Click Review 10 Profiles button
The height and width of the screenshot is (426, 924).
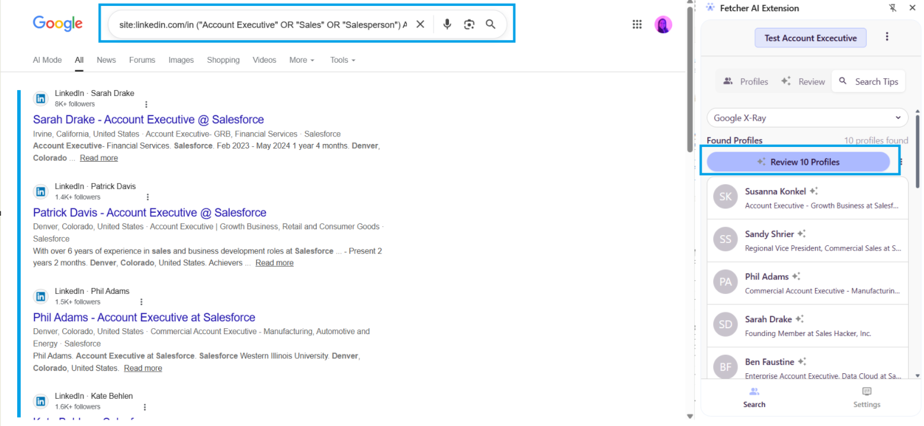798,162
